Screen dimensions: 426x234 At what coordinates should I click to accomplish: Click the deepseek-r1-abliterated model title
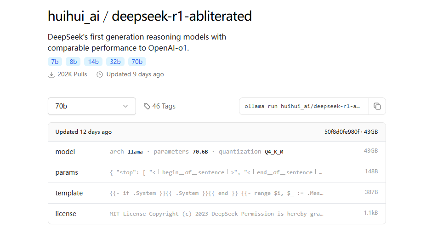click(182, 16)
